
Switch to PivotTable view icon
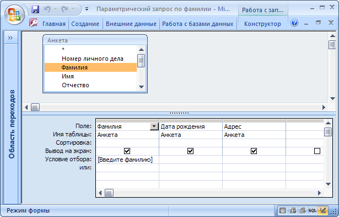tap(293, 210)
